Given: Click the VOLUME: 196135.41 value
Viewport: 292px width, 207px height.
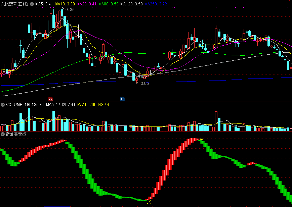Looking at the screenshot, I should pos(25,105).
